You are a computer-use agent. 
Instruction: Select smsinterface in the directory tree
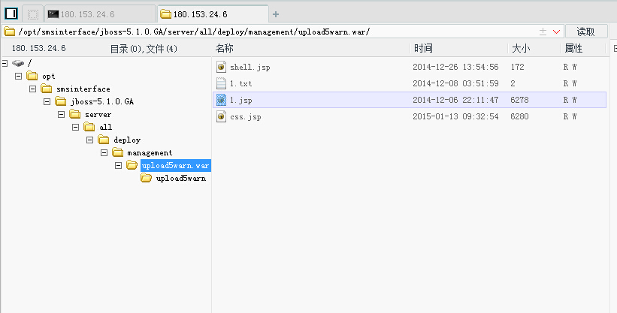pyautogui.click(x=83, y=89)
